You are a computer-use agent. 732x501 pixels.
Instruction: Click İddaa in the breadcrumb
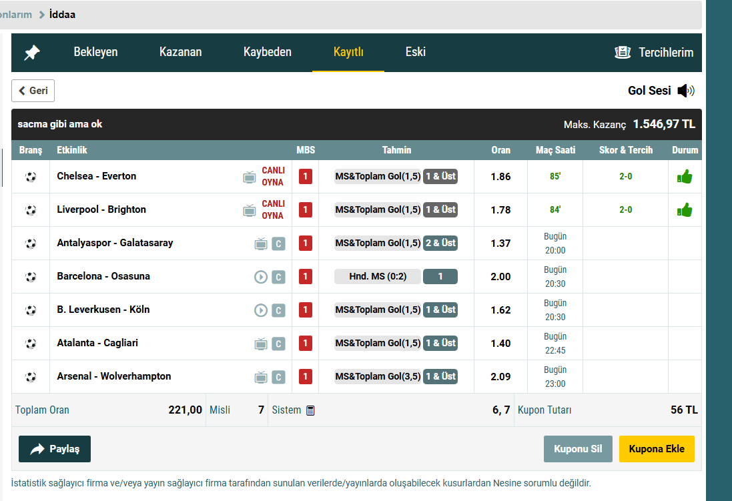coord(62,15)
